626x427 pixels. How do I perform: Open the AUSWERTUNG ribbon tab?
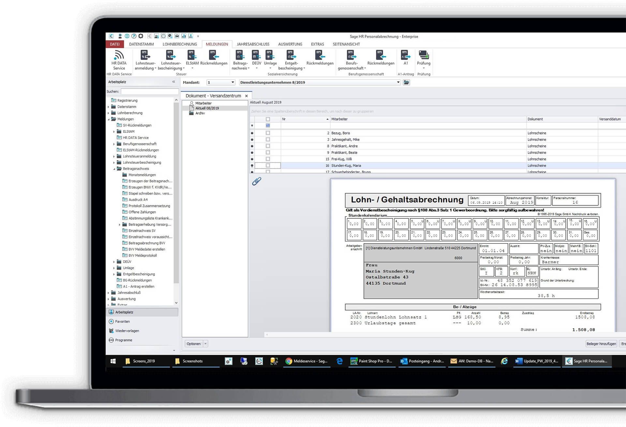coord(290,44)
